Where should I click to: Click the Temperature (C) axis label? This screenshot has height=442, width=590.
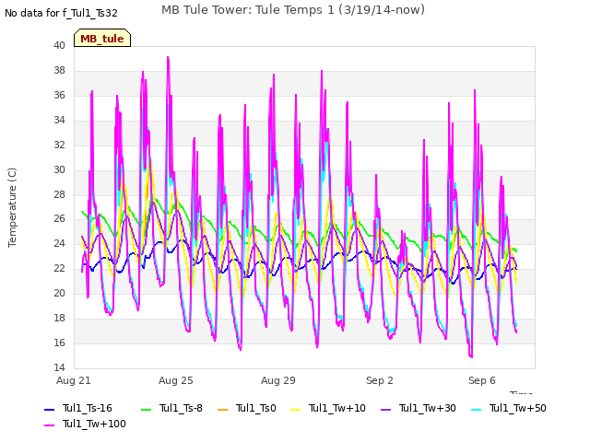[12, 207]
